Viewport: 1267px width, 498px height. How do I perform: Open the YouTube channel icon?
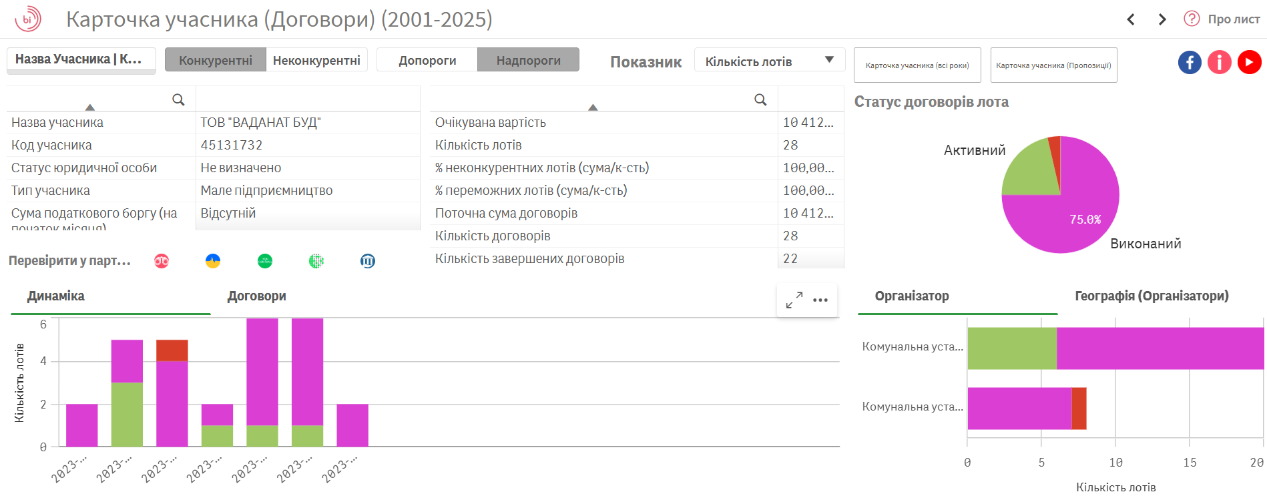pyautogui.click(x=1249, y=62)
